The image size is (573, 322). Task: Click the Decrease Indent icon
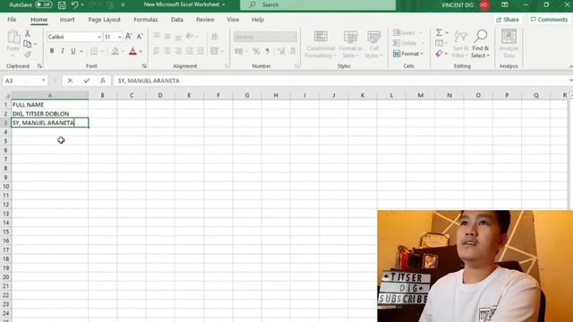tap(189, 51)
